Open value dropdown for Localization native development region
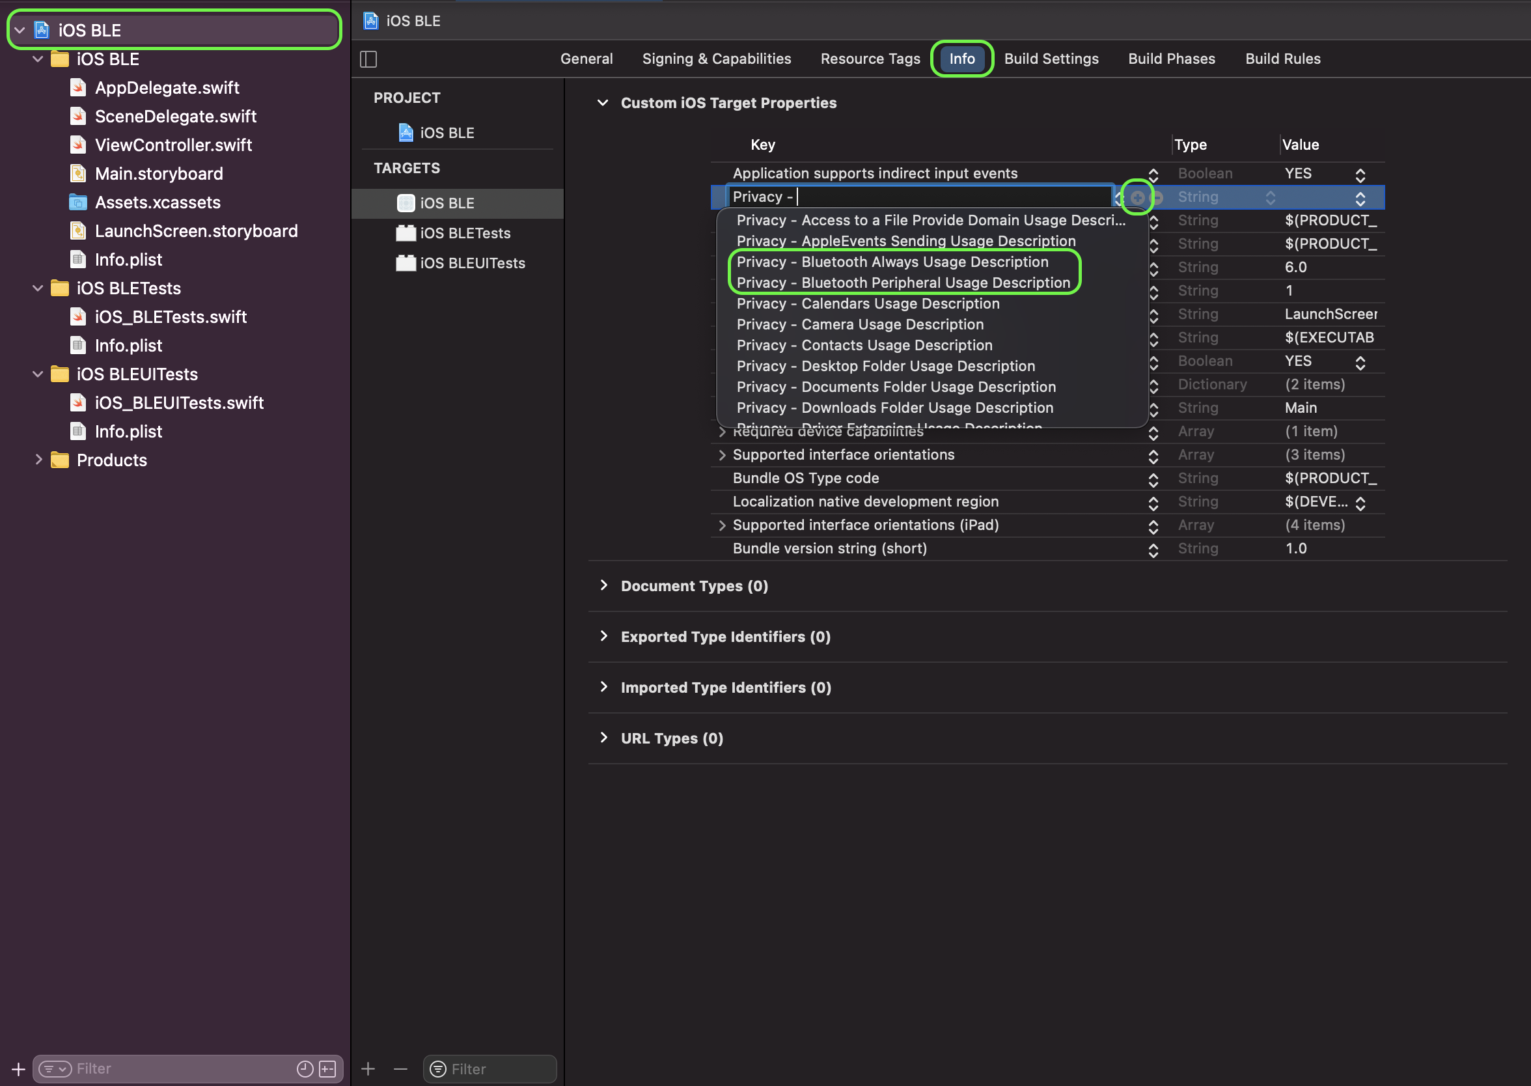This screenshot has height=1086, width=1531. (x=1360, y=503)
